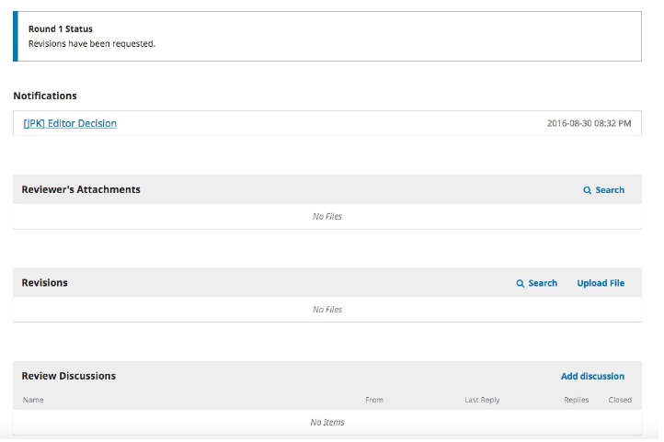Viewport: 664px width, 442px height.
Task: Click the Search label in the Revisions panel
Action: pyautogui.click(x=543, y=283)
